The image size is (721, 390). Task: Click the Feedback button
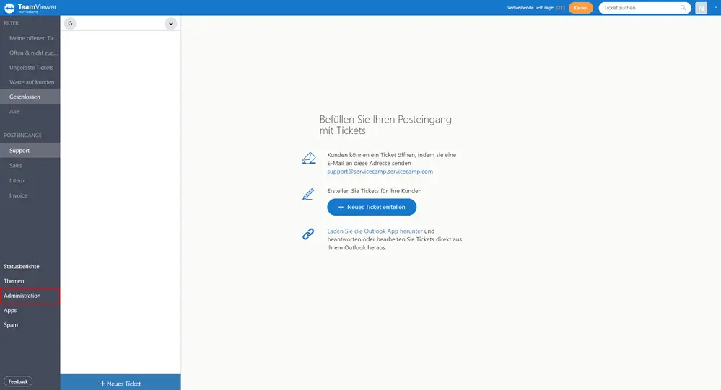tap(18, 382)
